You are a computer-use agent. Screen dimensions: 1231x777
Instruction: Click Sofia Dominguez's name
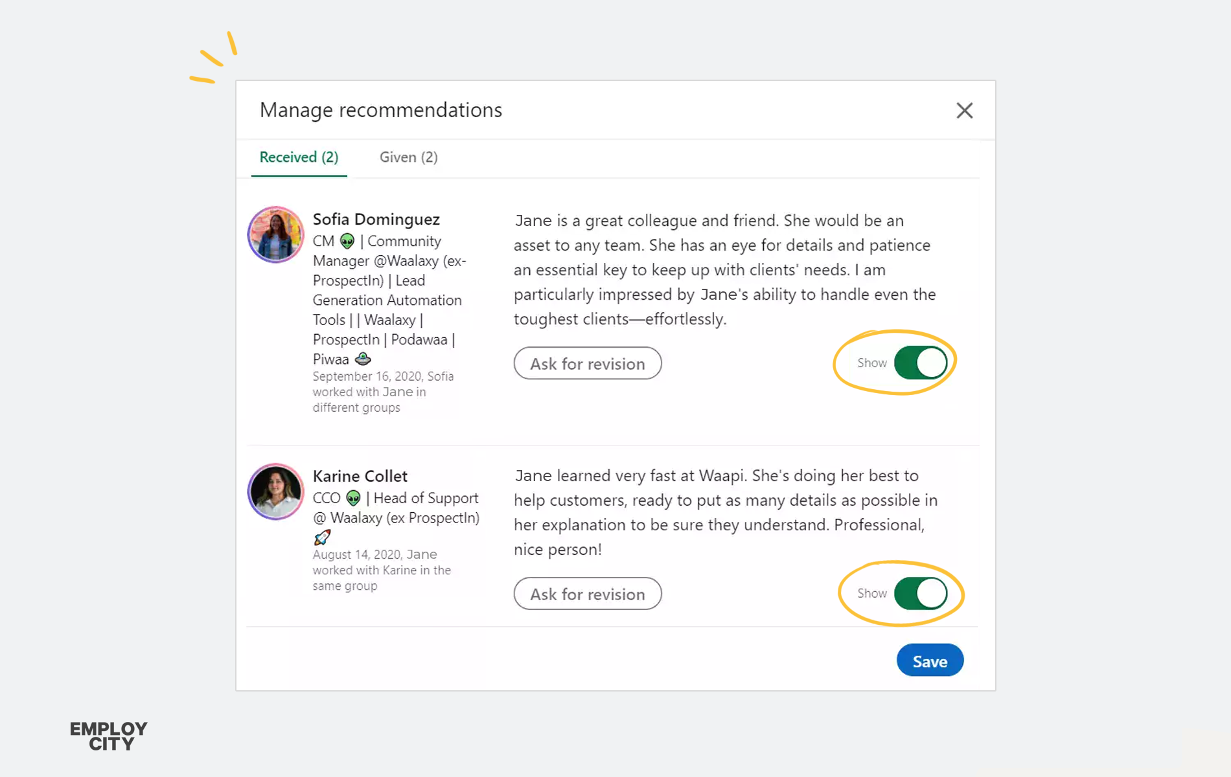click(376, 220)
